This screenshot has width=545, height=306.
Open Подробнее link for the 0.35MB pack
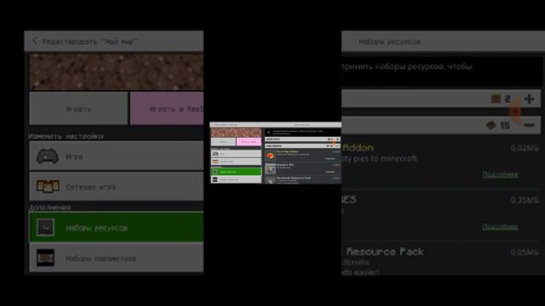click(500, 227)
